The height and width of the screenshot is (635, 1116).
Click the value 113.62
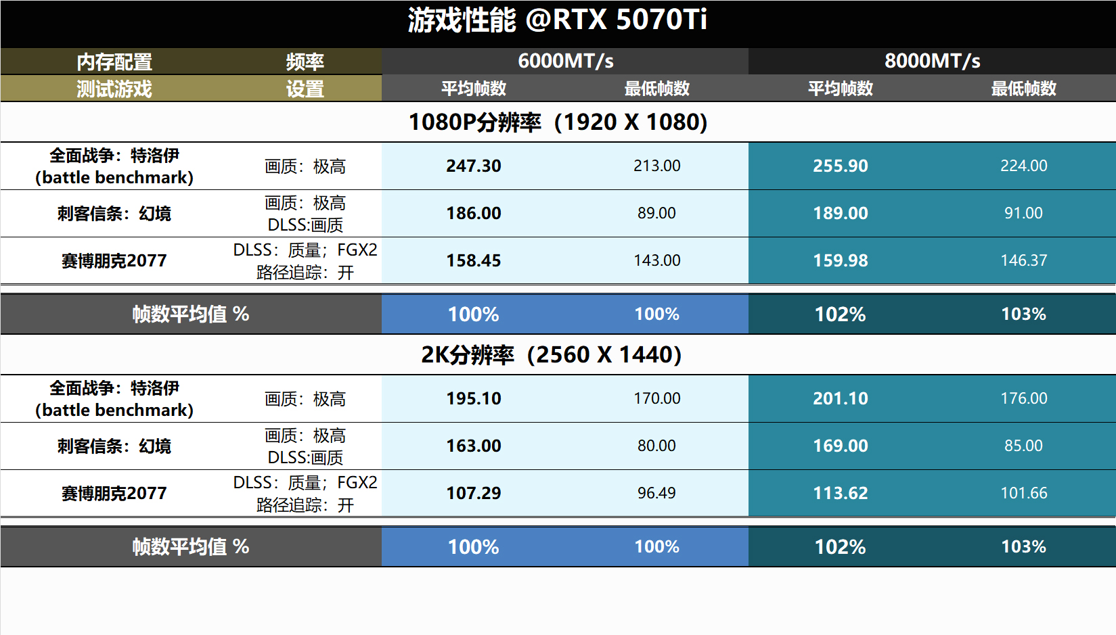coord(841,493)
